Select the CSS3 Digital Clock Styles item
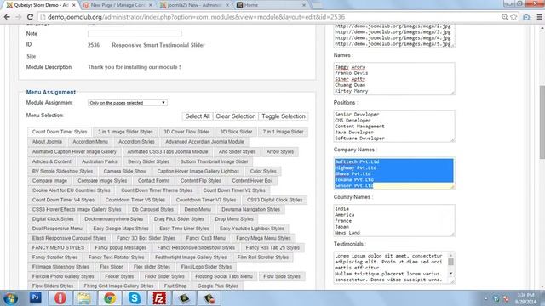Viewport: 545px width, 306px height. [x=274, y=200]
